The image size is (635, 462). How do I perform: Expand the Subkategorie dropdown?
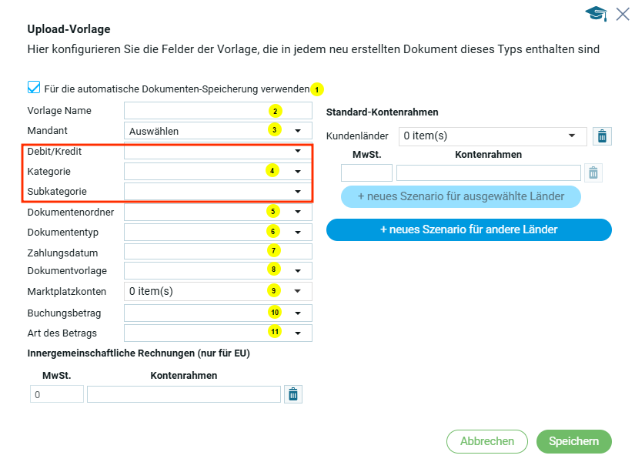tap(298, 191)
